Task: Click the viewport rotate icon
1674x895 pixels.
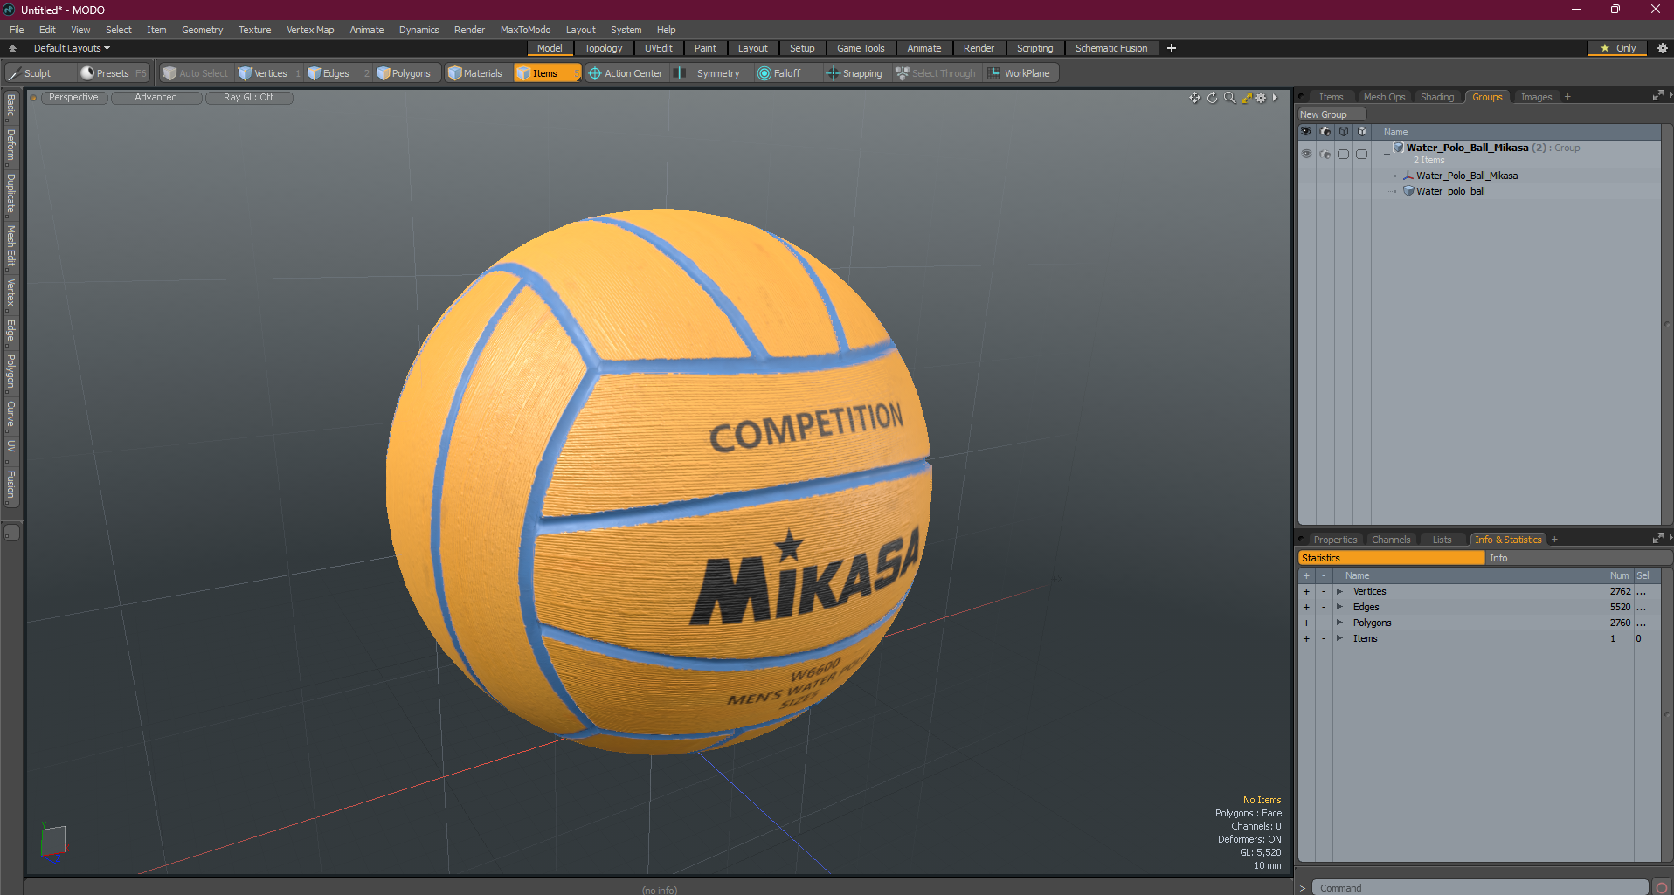Action: (1213, 98)
